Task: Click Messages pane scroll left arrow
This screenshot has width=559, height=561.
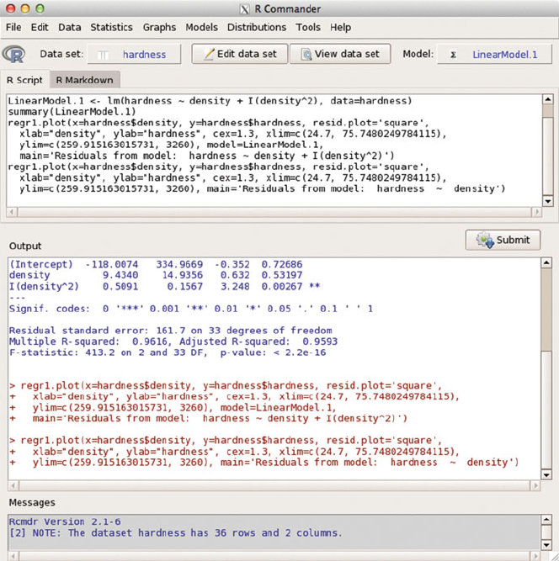Action: click(x=13, y=556)
